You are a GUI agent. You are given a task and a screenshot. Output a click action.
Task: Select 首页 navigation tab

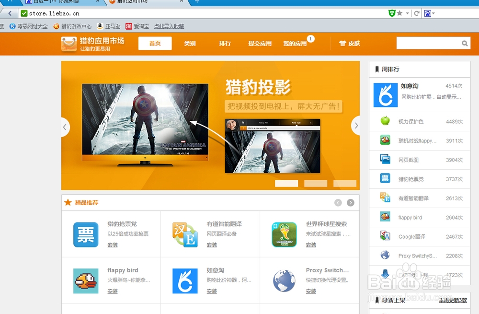click(x=155, y=44)
